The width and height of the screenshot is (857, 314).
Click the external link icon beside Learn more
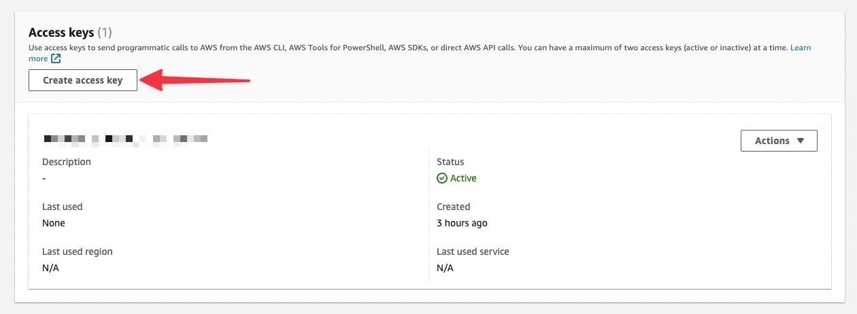[x=56, y=59]
